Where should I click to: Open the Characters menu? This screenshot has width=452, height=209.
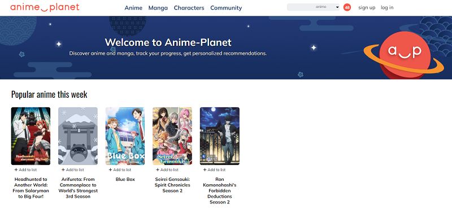point(189,8)
